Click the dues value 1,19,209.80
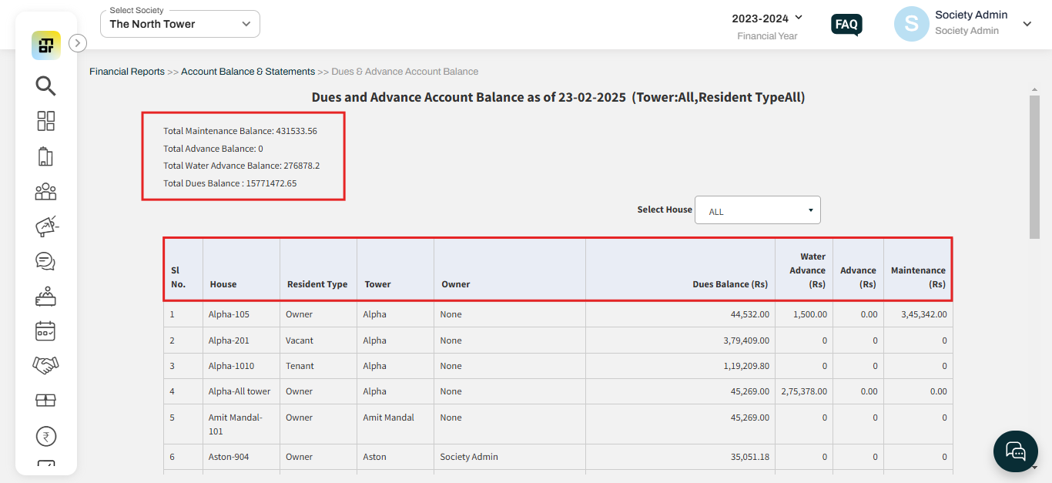This screenshot has width=1052, height=483. click(x=745, y=366)
